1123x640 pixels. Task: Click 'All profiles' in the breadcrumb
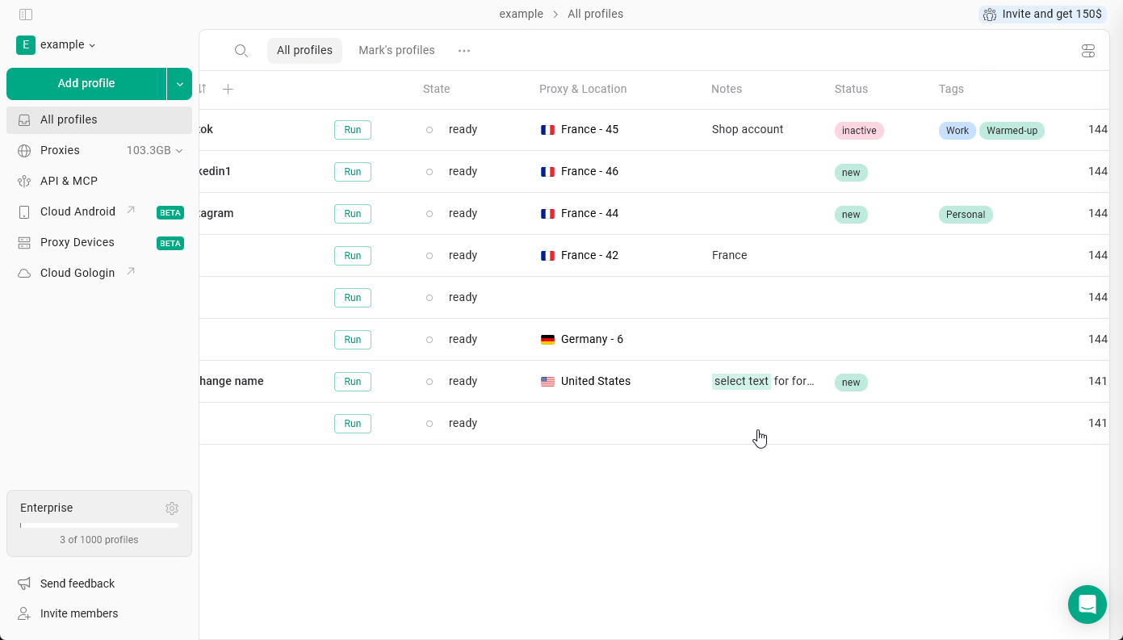(x=595, y=15)
